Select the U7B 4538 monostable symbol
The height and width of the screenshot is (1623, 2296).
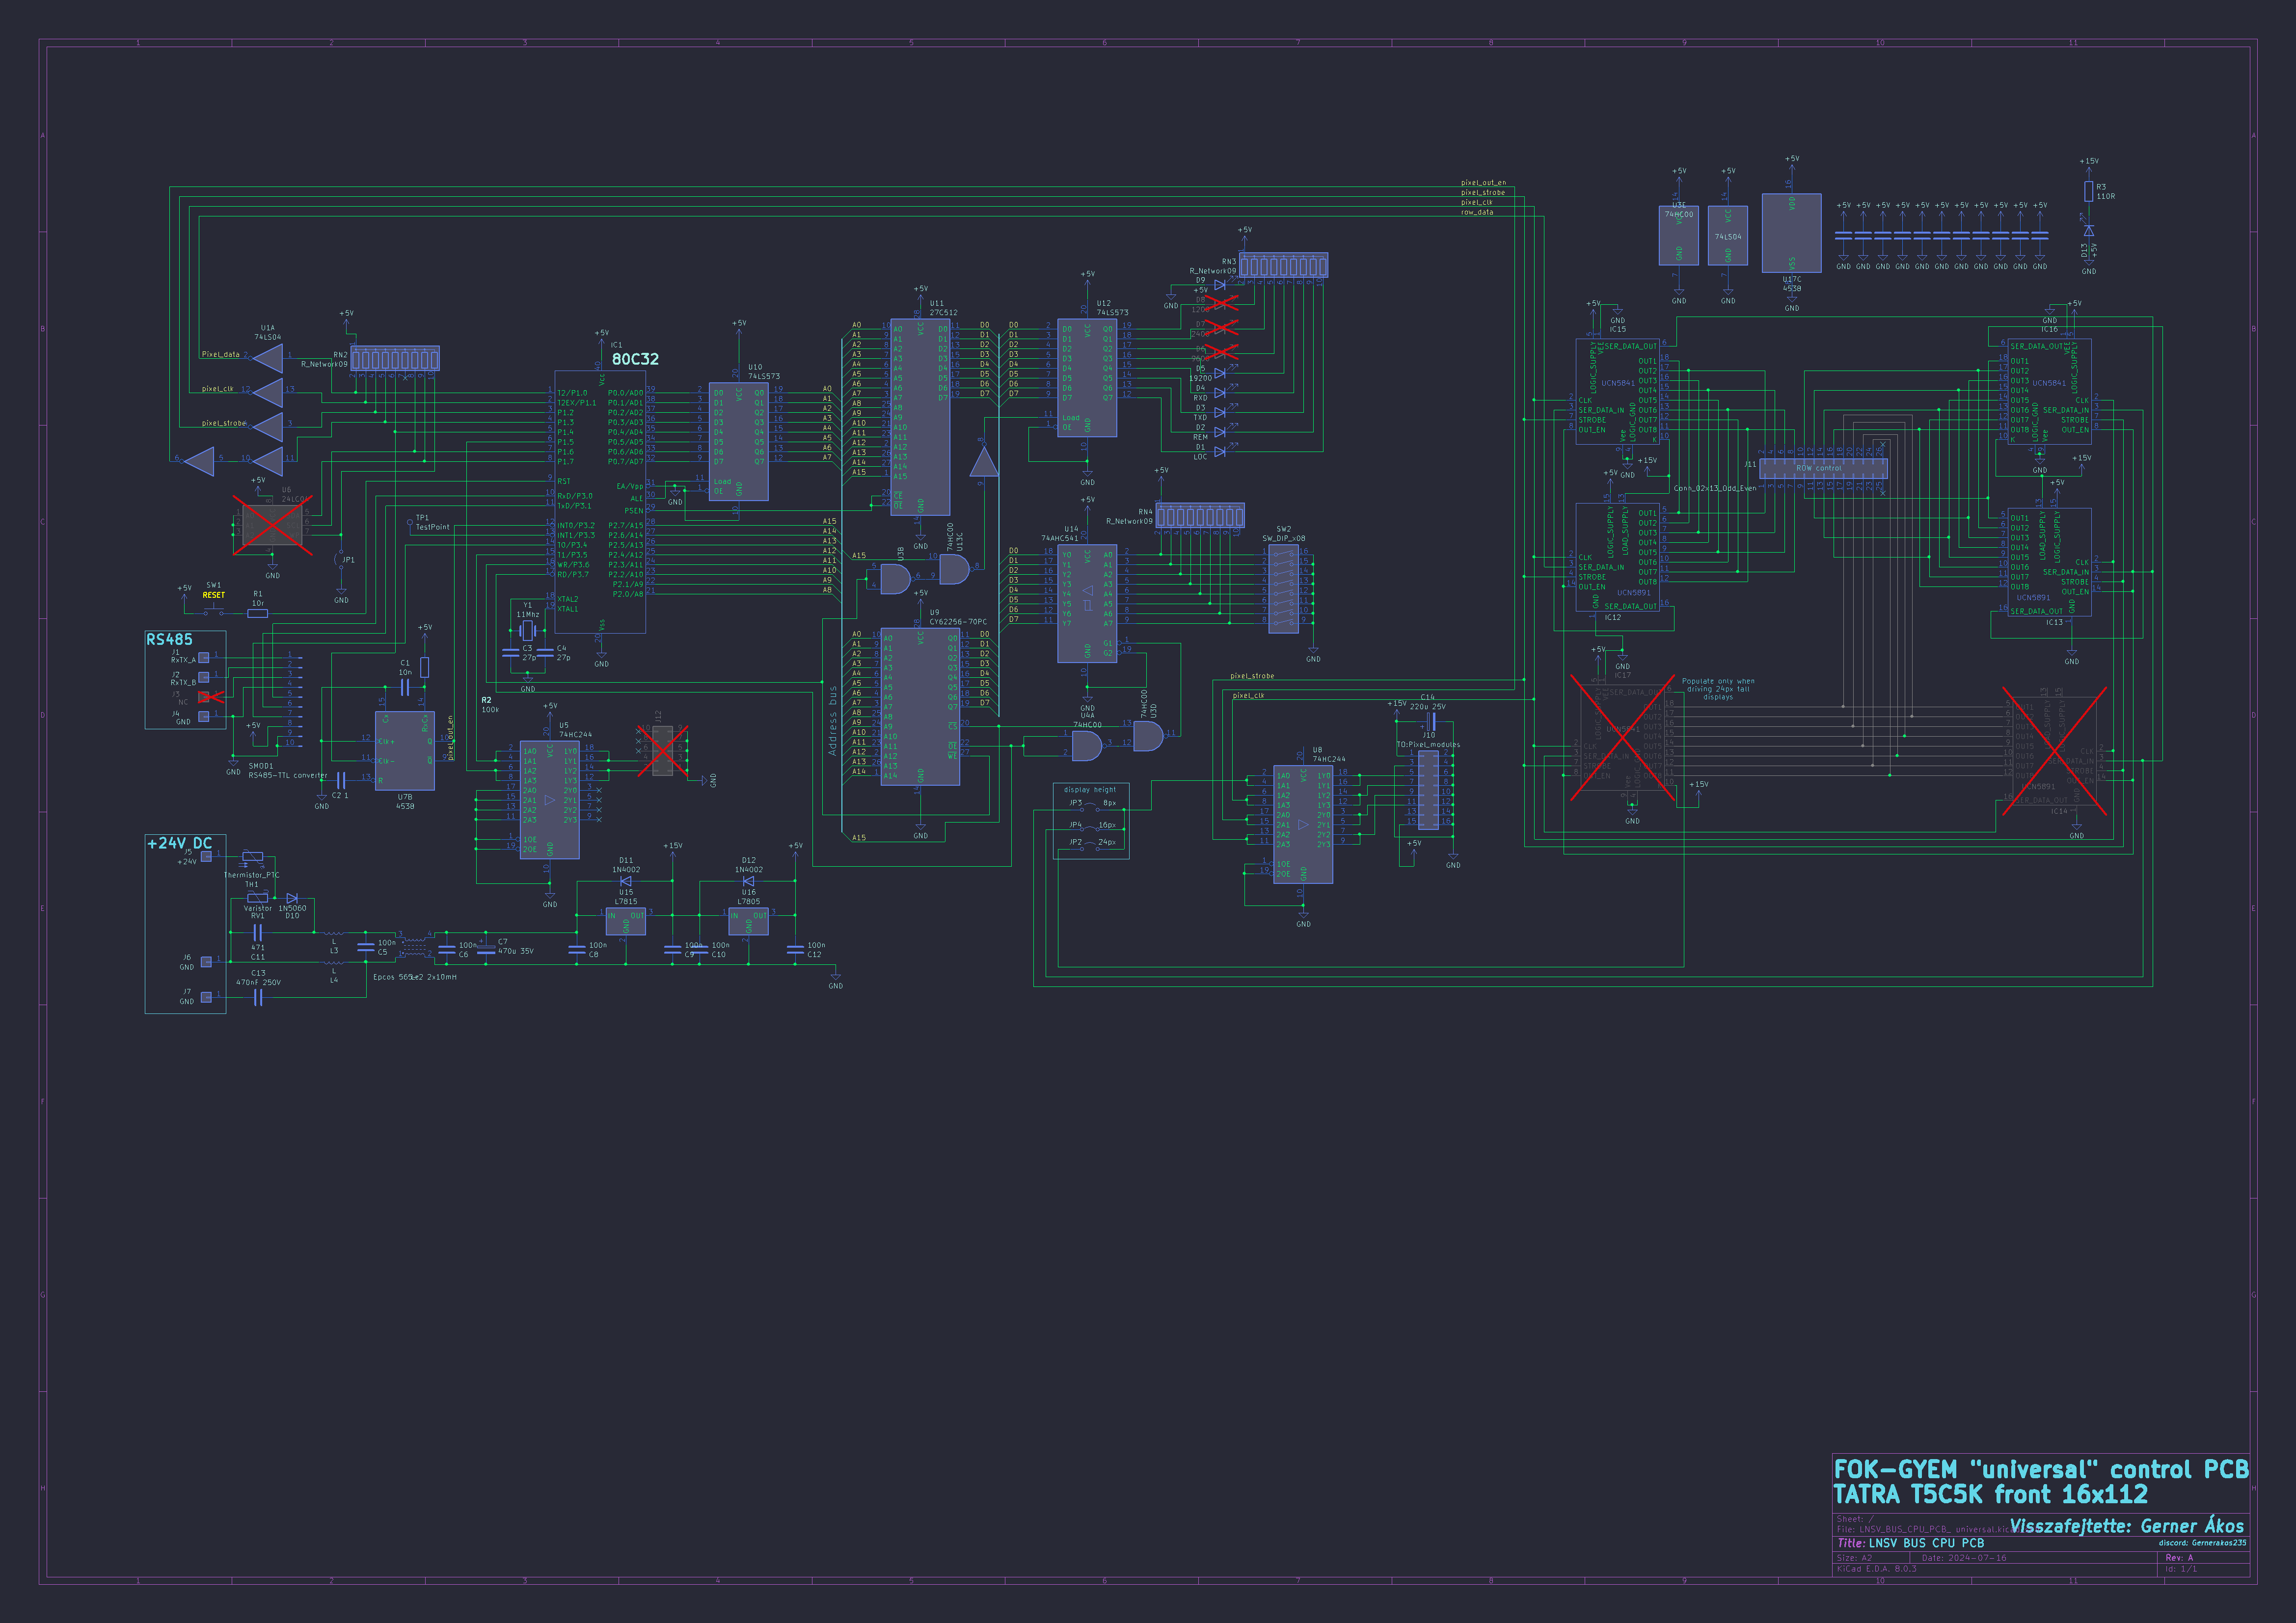tap(405, 750)
